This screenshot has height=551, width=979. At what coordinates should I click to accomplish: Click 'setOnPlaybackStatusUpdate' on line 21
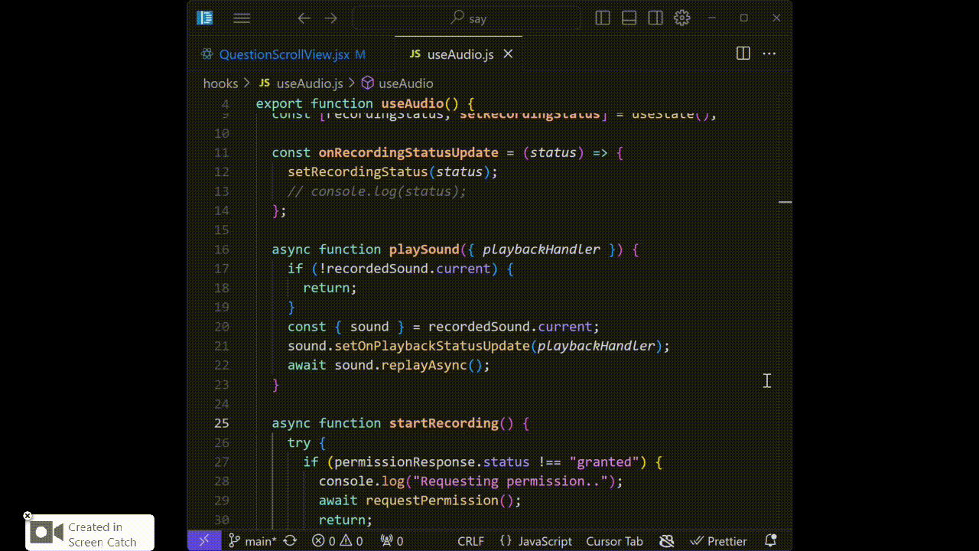pos(432,346)
